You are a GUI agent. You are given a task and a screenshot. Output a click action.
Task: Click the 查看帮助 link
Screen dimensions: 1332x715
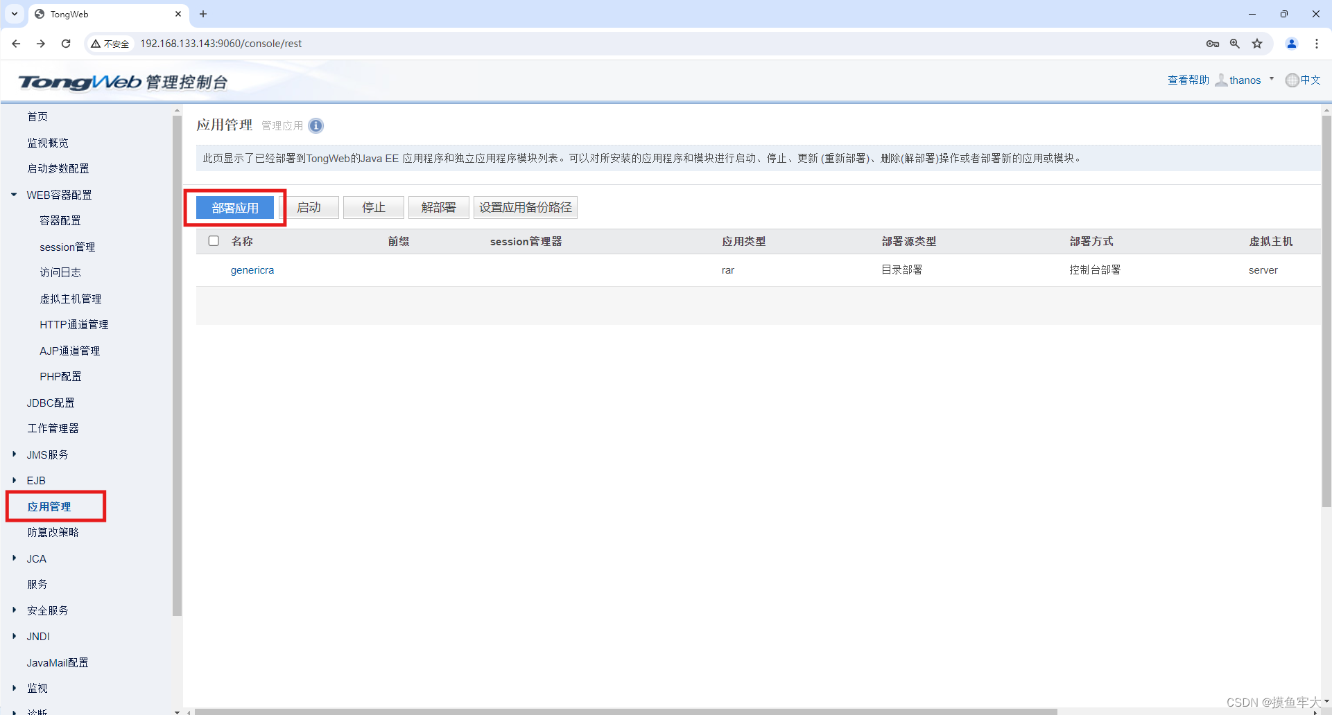1188,80
